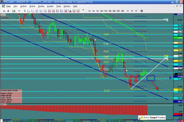Click the red-dots linked charts icon

coord(8,11)
